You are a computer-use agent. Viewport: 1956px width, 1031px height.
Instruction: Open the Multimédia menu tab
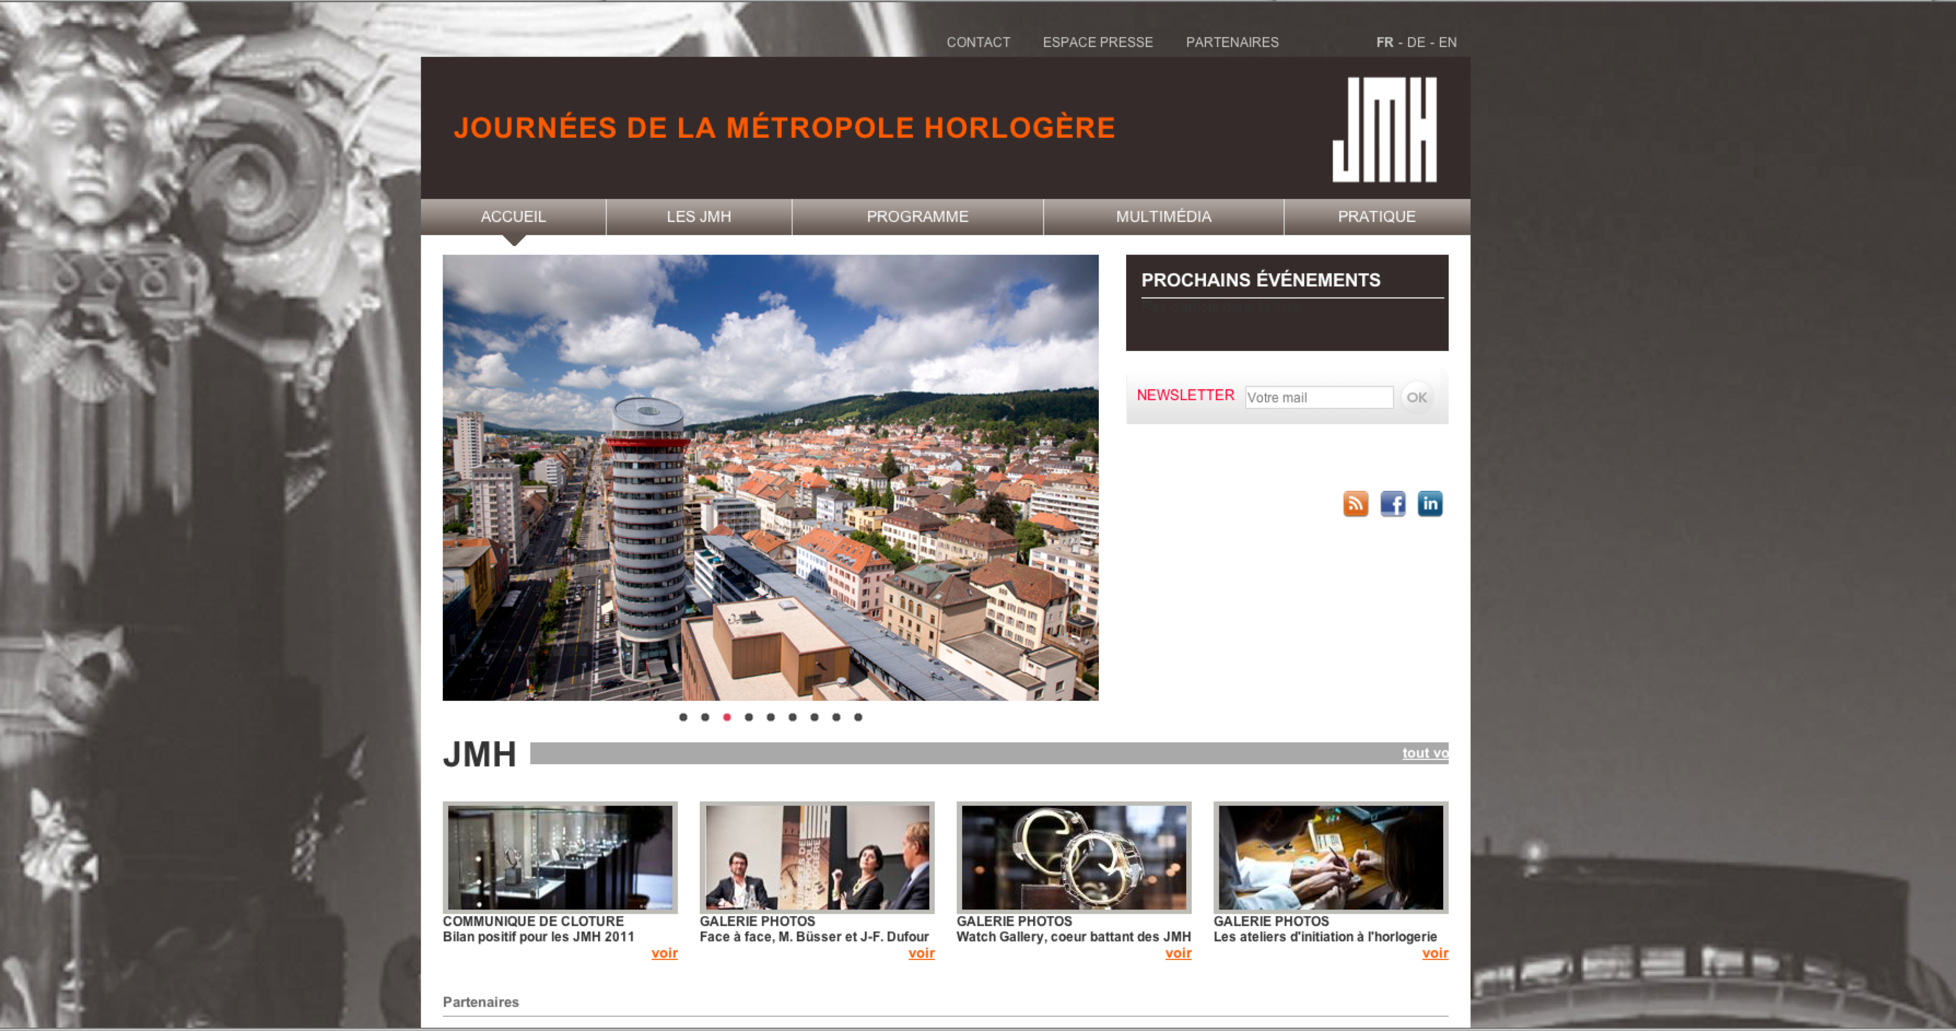click(1163, 216)
